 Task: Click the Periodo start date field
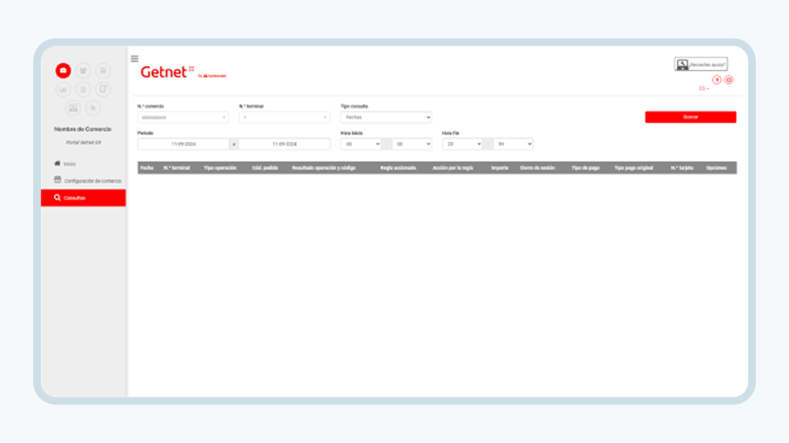point(183,144)
